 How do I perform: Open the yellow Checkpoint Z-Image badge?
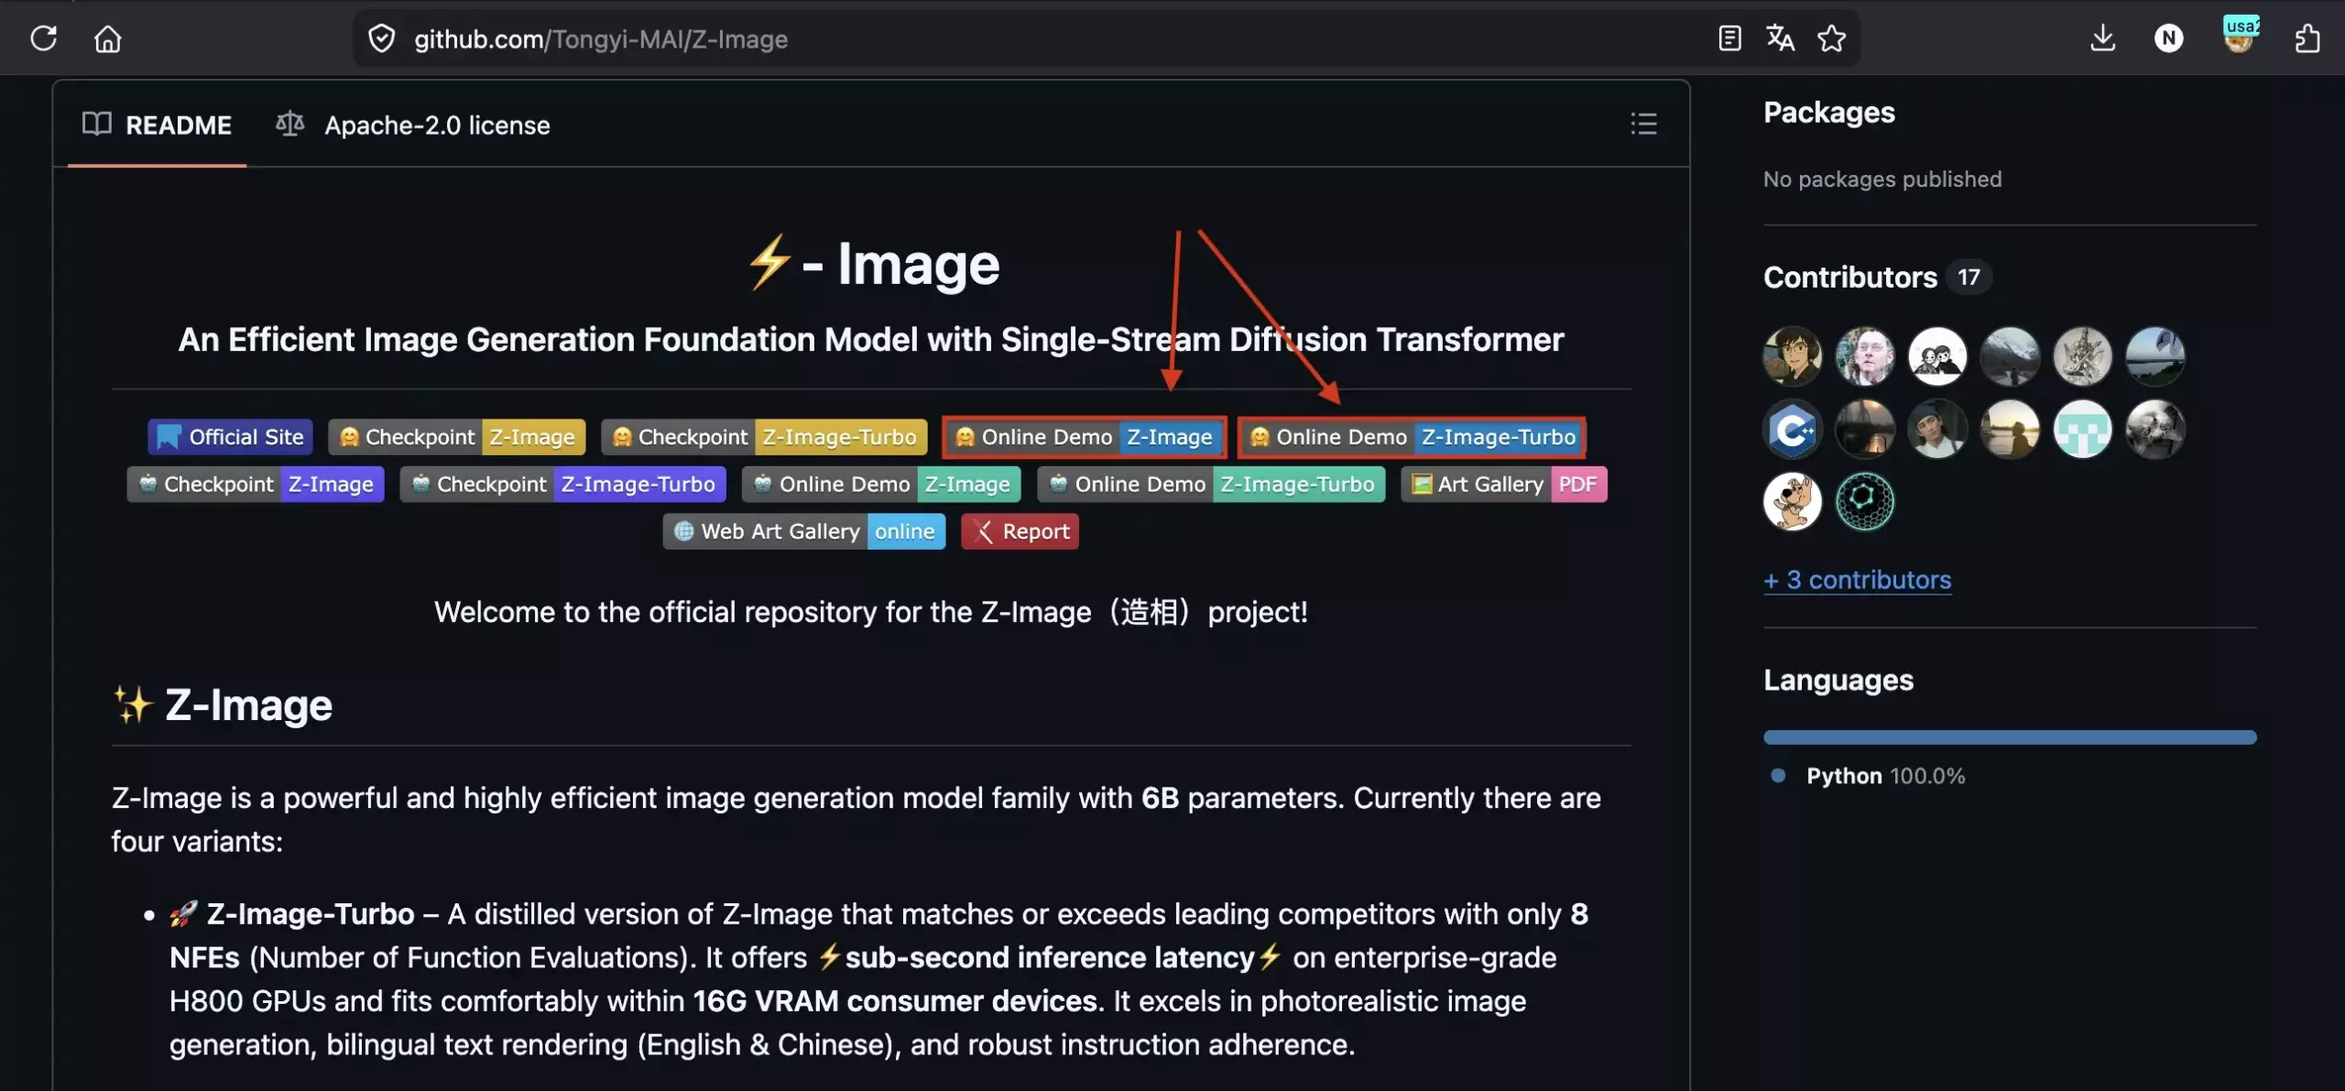(456, 437)
